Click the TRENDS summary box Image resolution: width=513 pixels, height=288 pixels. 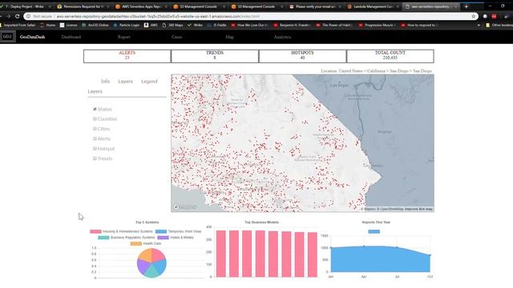[x=215, y=56]
